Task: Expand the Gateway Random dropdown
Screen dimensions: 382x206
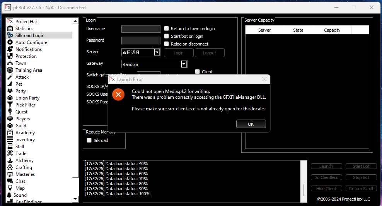Action: [x=184, y=64]
